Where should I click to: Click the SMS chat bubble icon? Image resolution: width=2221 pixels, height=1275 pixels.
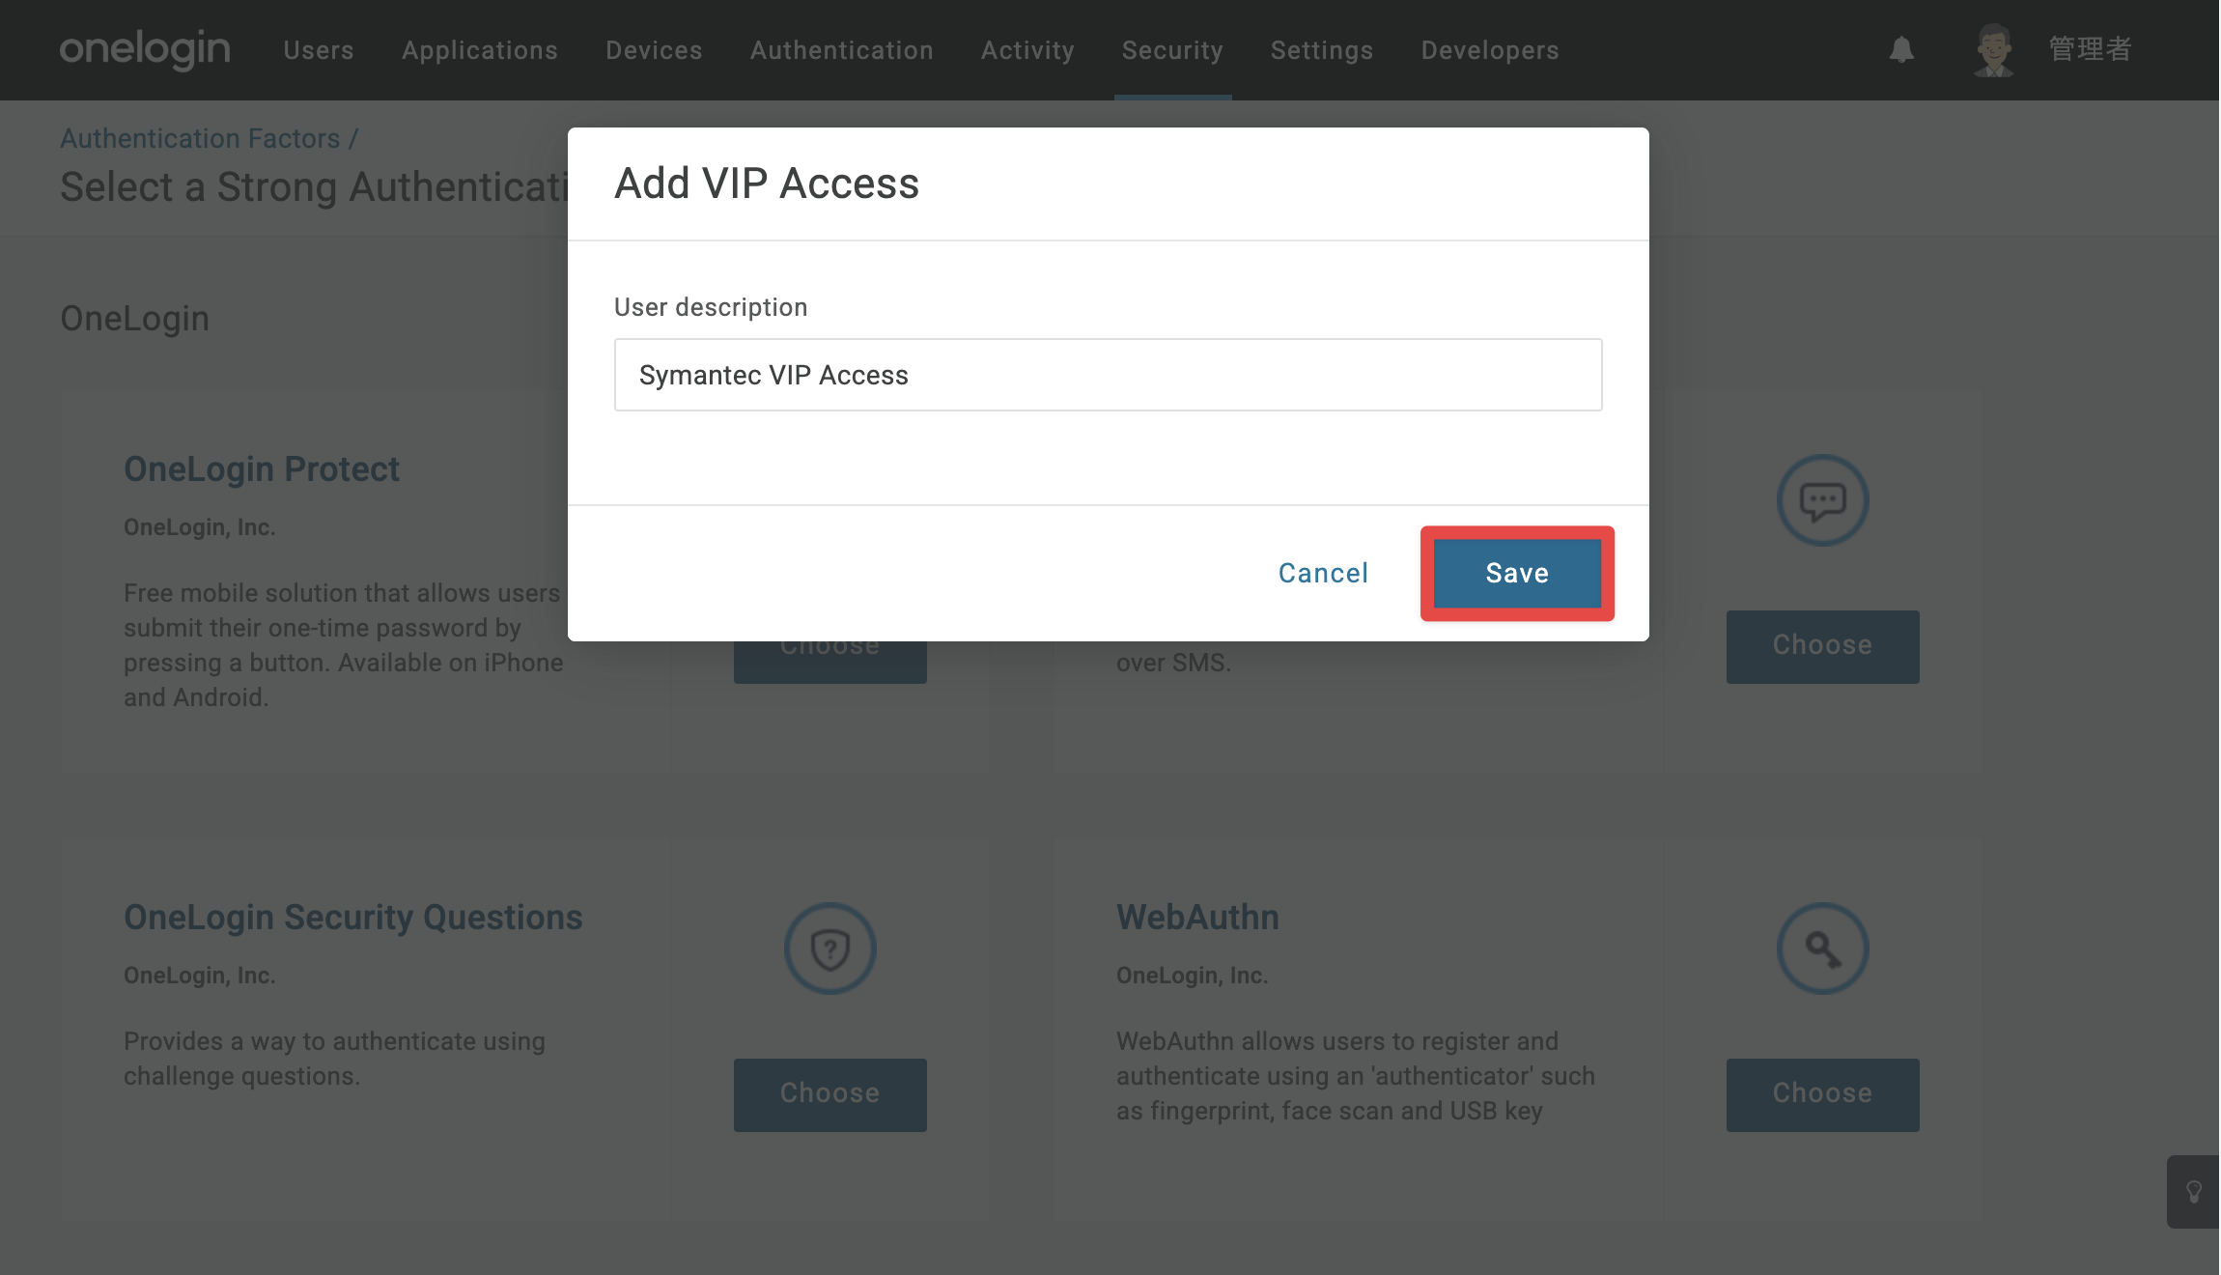click(x=1822, y=500)
